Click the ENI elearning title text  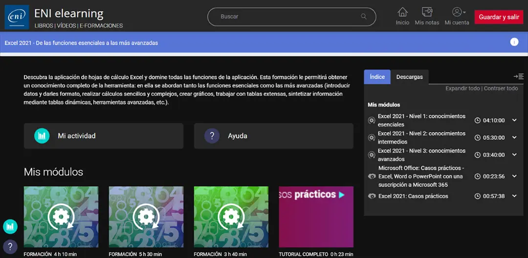[x=69, y=14]
